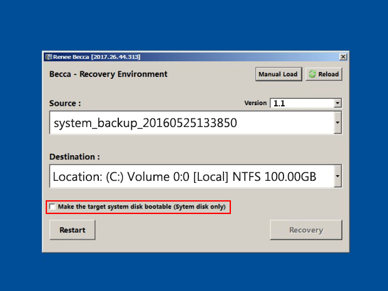Click the Renee Becca title bar icon
This screenshot has height=291, width=388.
[49, 57]
